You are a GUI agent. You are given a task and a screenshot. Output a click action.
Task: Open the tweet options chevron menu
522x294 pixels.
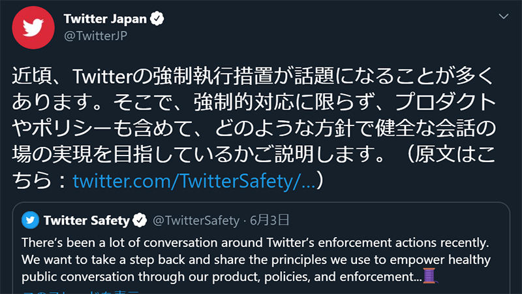pos(503,15)
